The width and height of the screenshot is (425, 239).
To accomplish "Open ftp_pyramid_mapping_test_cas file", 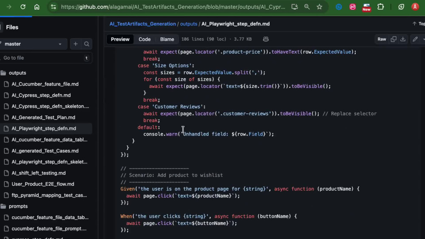I will (x=49, y=195).
